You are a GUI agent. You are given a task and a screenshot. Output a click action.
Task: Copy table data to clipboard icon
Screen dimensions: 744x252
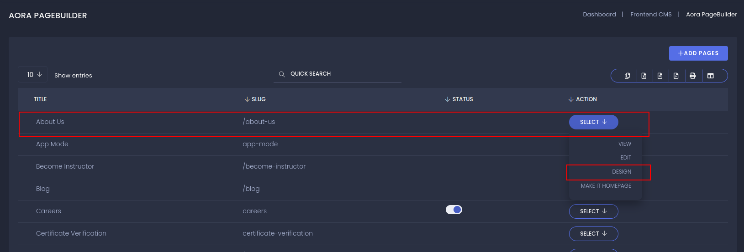[x=627, y=76]
